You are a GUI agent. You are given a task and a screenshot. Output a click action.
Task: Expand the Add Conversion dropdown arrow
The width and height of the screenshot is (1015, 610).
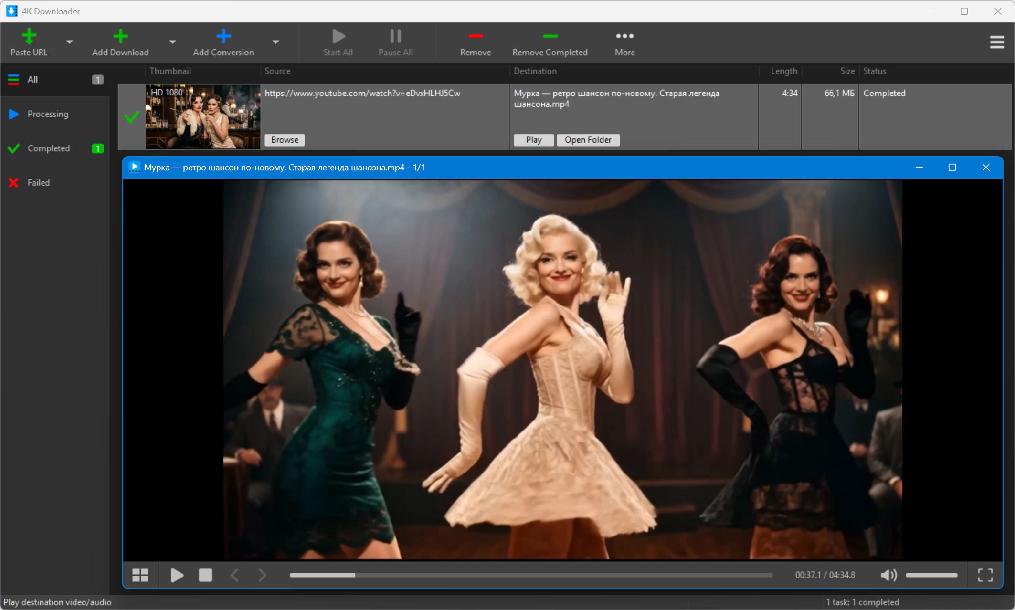point(276,42)
